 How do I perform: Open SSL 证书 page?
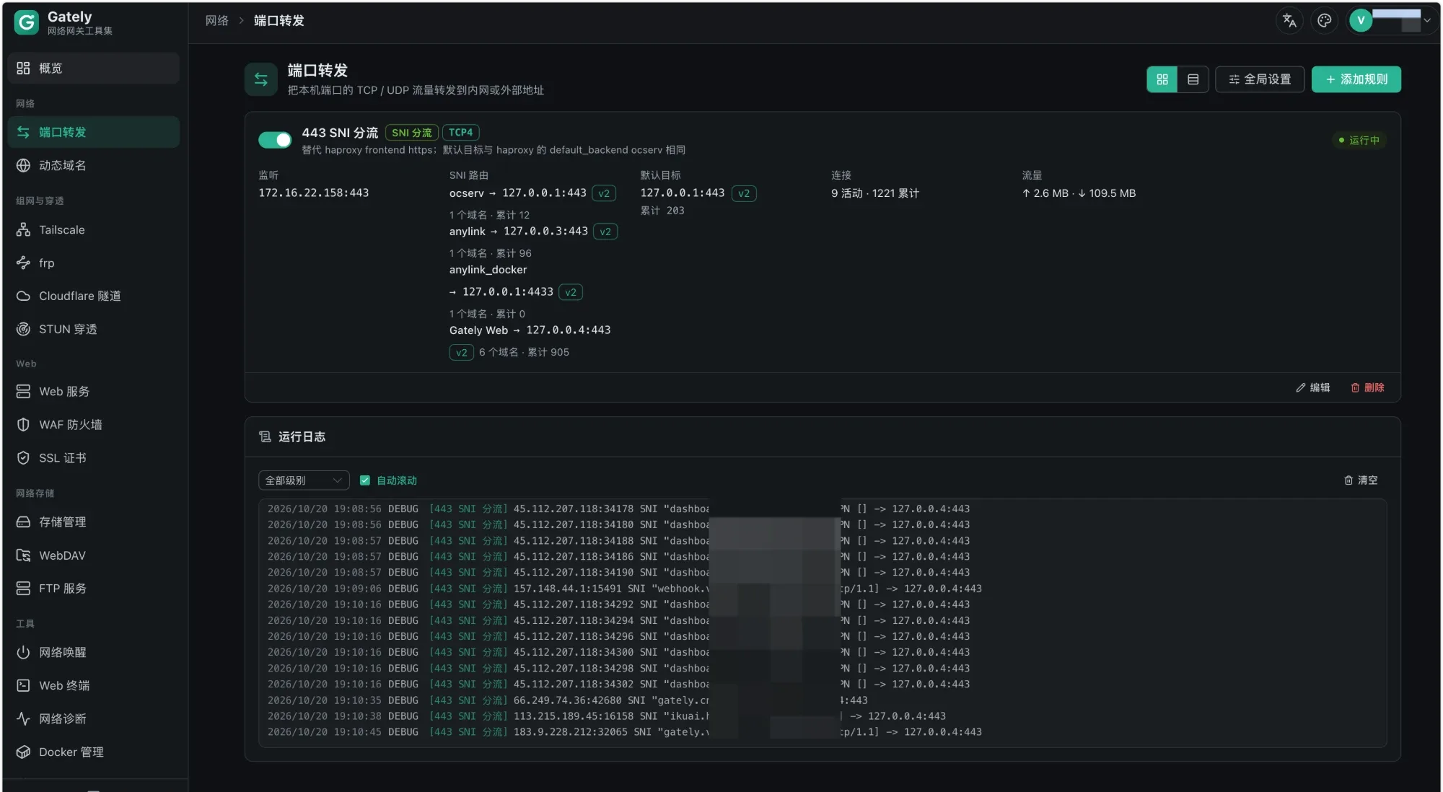[x=94, y=458]
